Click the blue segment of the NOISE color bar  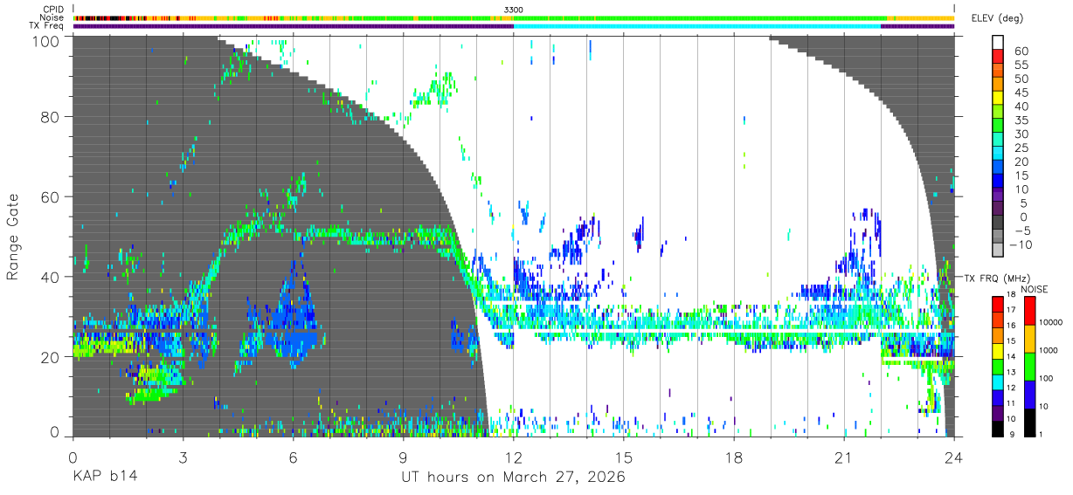point(1030,395)
